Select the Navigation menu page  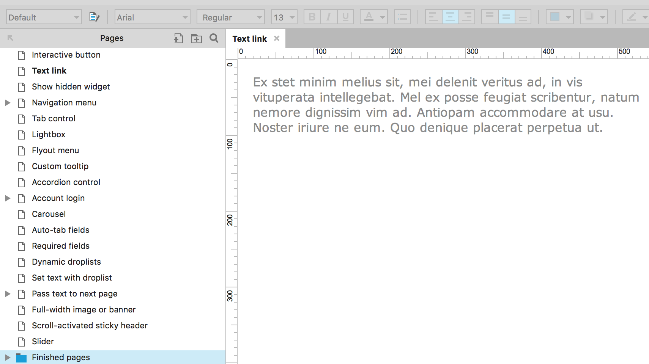pos(64,102)
